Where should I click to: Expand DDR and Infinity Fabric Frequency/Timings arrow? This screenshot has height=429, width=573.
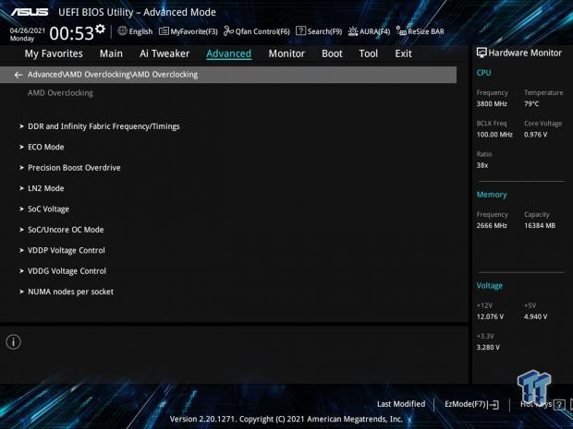(x=21, y=126)
